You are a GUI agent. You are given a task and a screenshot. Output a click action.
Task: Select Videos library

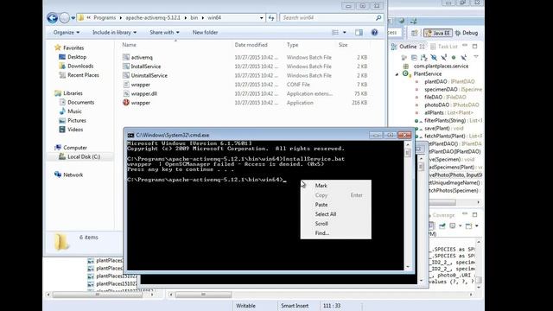click(x=71, y=130)
